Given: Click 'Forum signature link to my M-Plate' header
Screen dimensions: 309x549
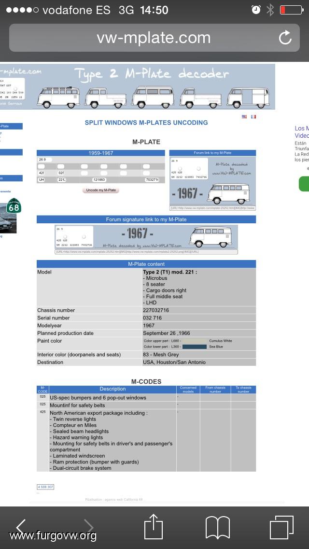Looking at the screenshot, I should click(146, 219).
